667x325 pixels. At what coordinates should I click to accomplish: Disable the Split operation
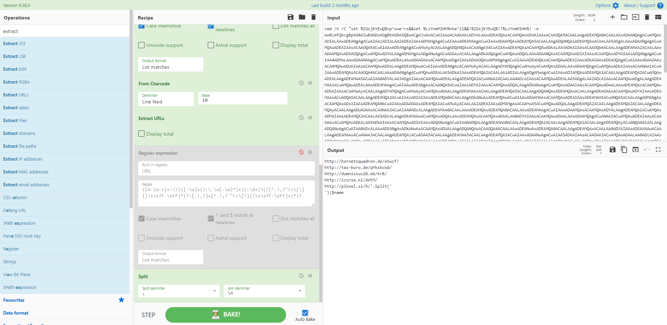coord(301,276)
